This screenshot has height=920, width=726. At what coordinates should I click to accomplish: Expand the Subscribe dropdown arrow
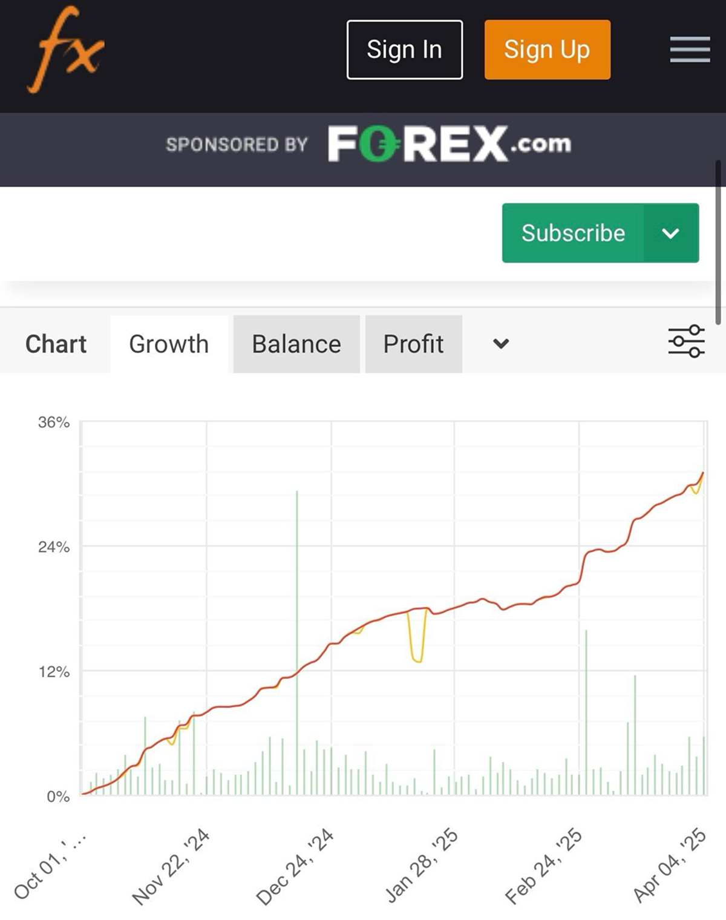(x=671, y=233)
